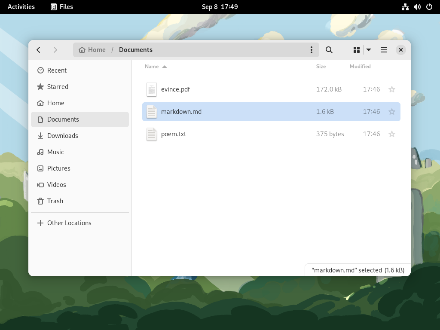
Task: Open Music in the sidebar
Action: tap(80, 152)
